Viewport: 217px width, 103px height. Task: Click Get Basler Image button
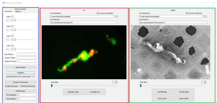coord(73,92)
